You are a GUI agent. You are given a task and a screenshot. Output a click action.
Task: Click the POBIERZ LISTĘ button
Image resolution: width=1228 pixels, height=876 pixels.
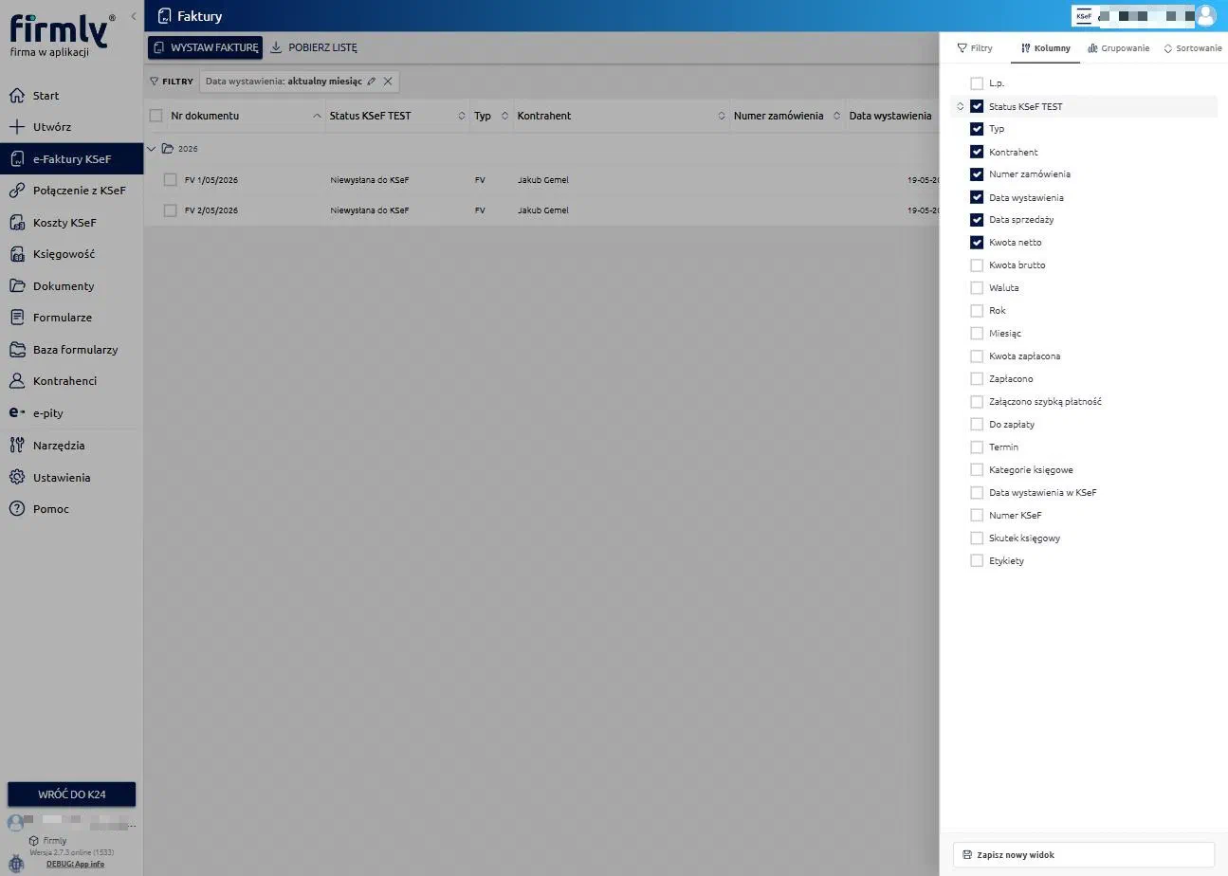click(314, 47)
